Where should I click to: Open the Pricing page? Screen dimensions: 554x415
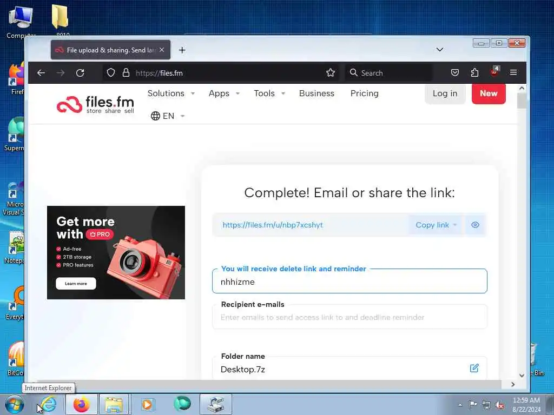coord(364,93)
